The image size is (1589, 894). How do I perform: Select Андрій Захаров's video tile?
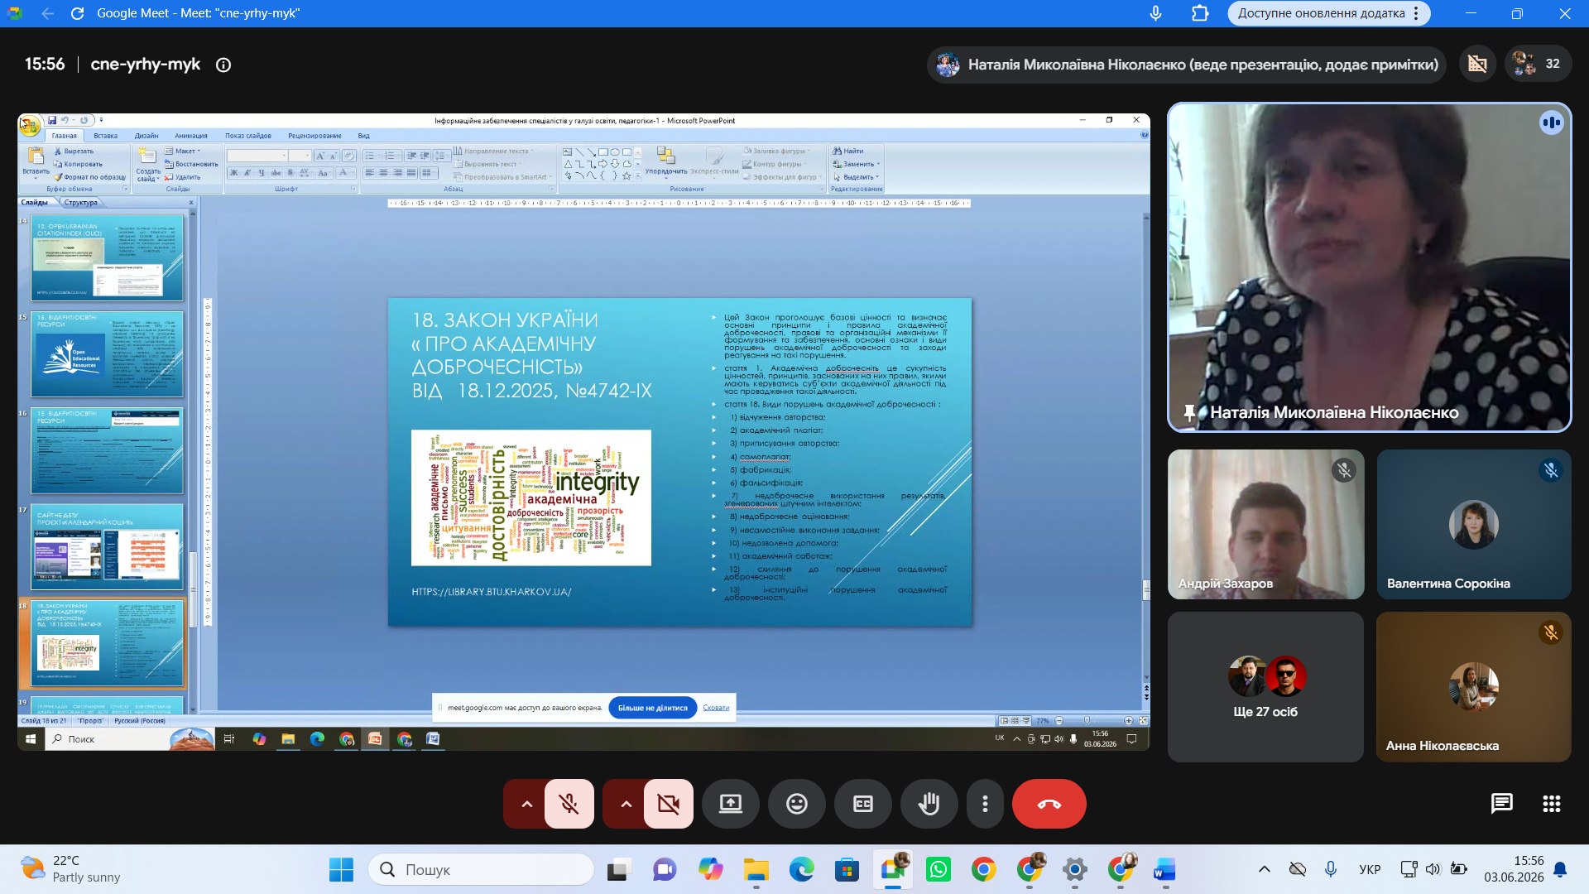1265,524
